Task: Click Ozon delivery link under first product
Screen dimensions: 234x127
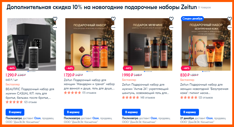Action: coord(38,118)
